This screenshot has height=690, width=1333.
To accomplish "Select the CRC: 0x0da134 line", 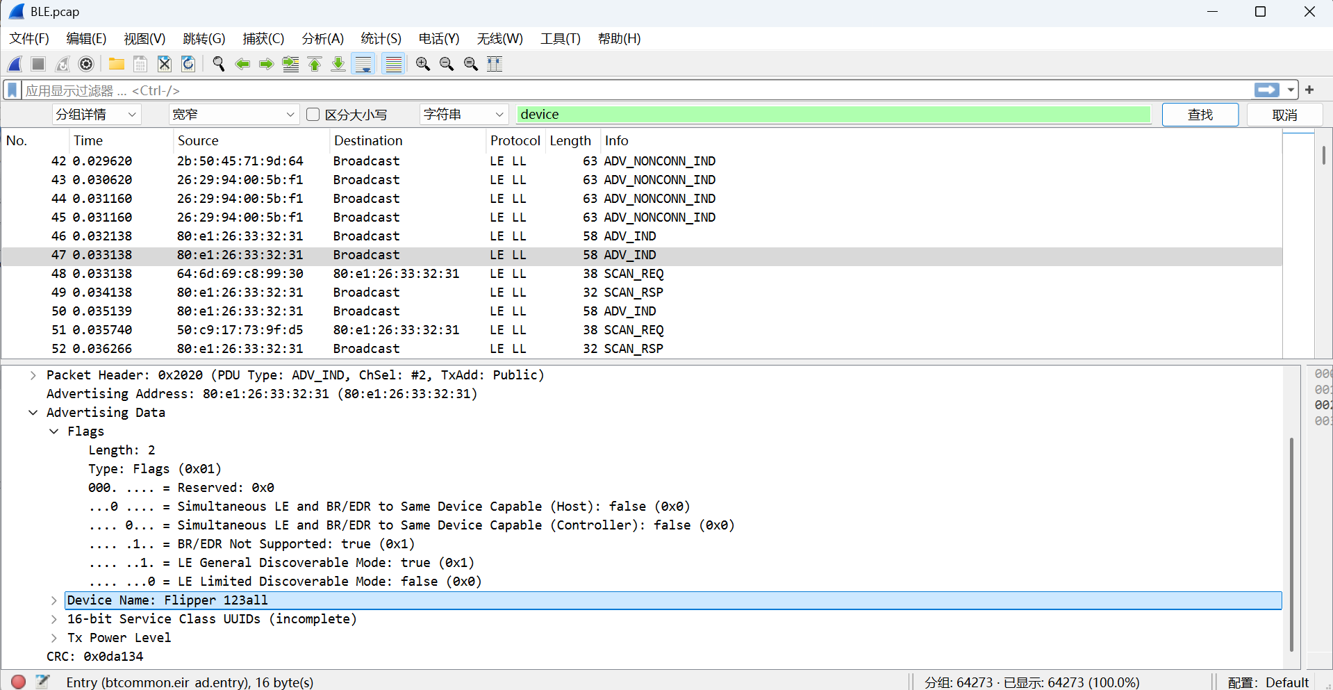I will coord(95,657).
